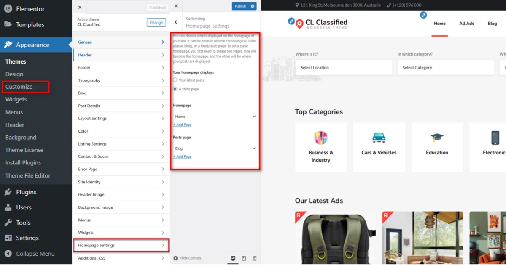The image size is (506, 265).
Task: Select 'A static page' radio button
Action: (175, 89)
